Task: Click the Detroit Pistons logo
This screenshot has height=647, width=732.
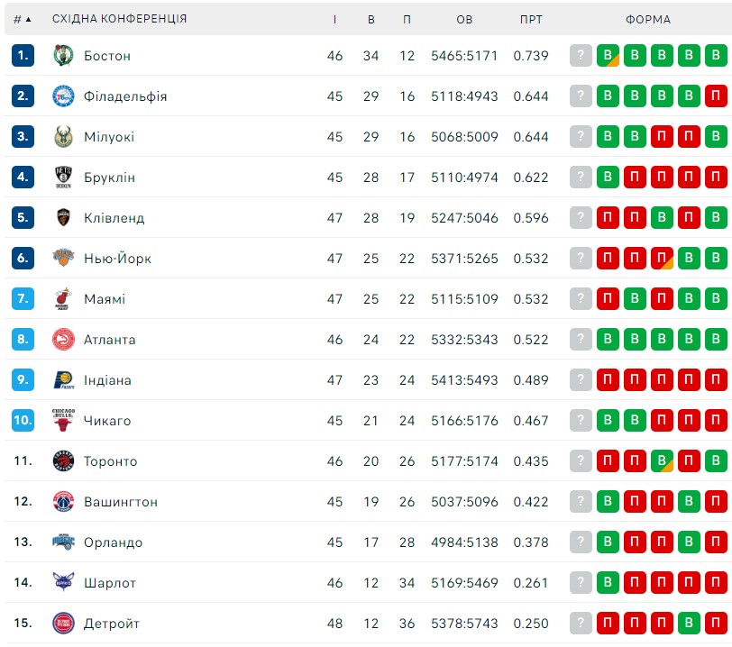Action: 63,624
